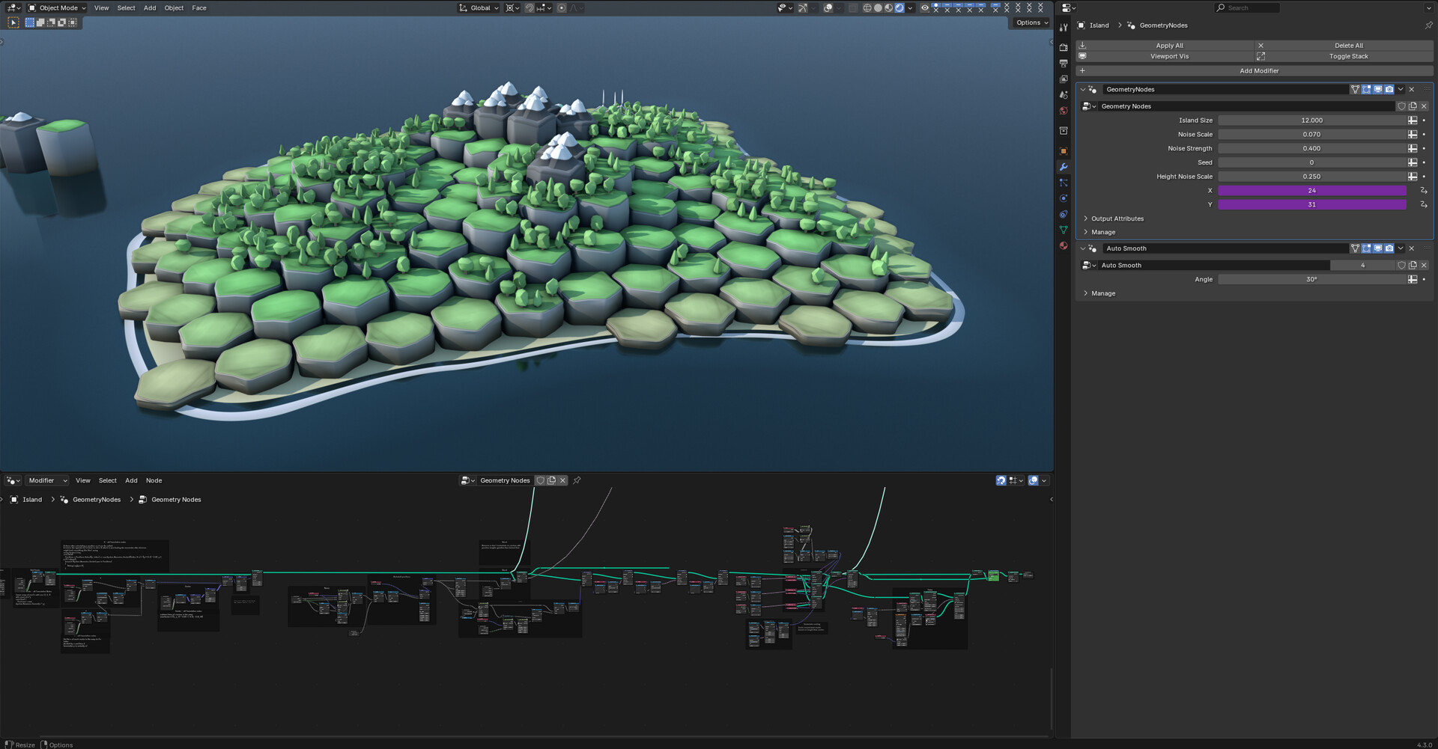Open the Transform Orientation dropdown showing Global
Screen dimensions: 1438x749
pyautogui.click(x=478, y=7)
